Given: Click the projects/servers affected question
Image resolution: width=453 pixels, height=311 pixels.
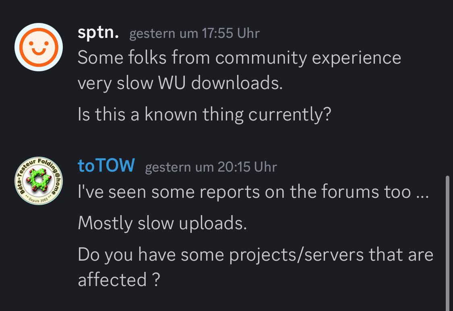Looking at the screenshot, I should [255, 267].
